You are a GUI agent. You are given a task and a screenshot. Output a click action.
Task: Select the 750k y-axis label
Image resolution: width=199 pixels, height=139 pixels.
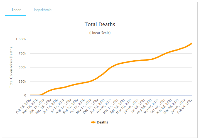(x=22, y=53)
